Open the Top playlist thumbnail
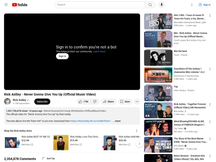The height and width of the screenshot is (162, 216). tap(158, 93)
